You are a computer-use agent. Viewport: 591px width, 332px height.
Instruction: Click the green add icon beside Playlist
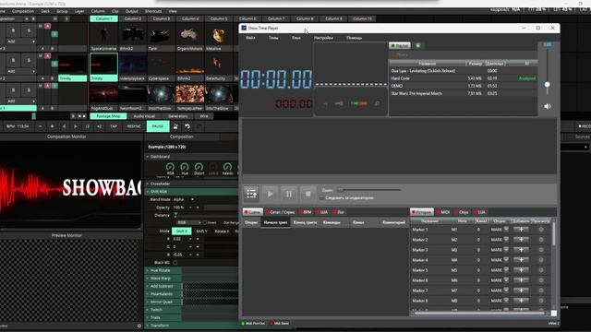coord(417,45)
